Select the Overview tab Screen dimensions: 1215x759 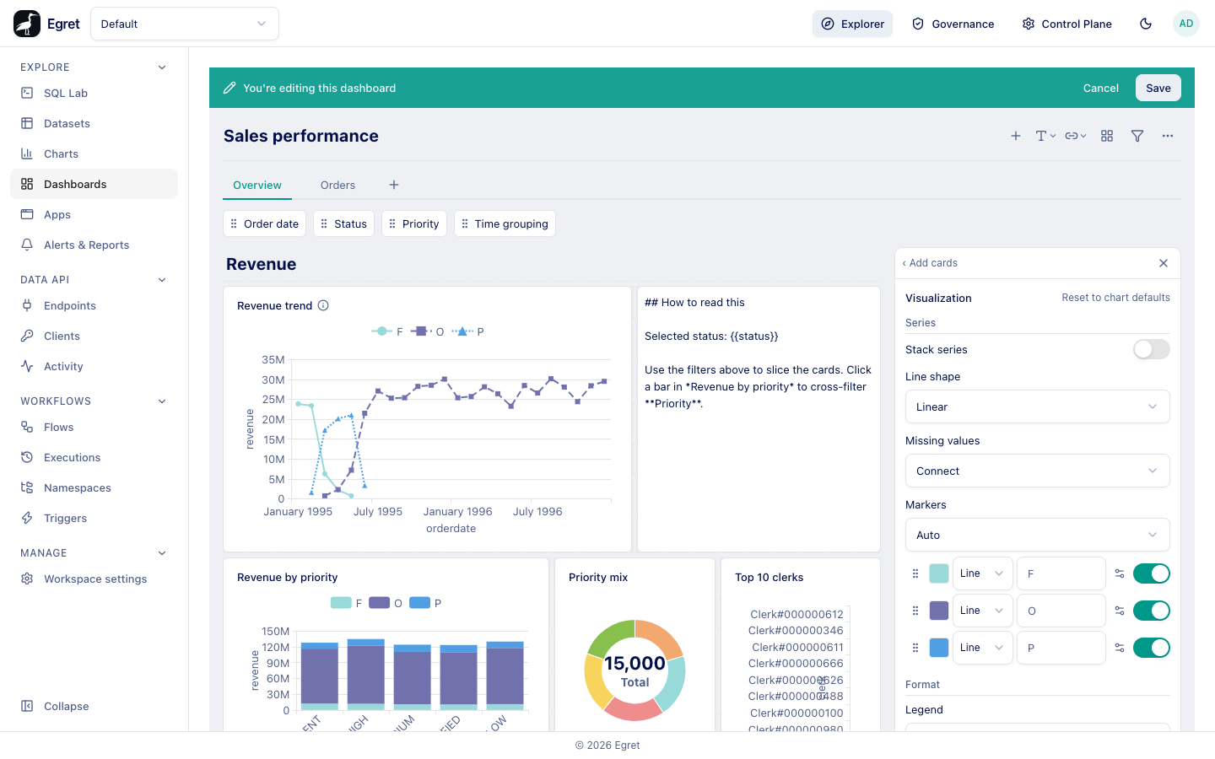point(257,186)
